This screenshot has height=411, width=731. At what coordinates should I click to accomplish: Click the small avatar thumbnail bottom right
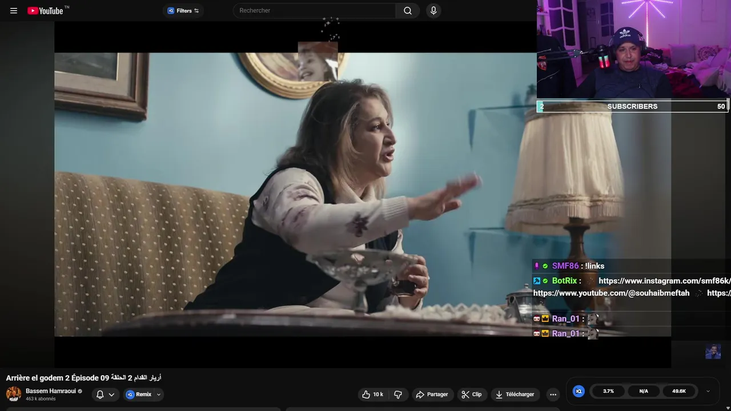pyautogui.click(x=713, y=351)
